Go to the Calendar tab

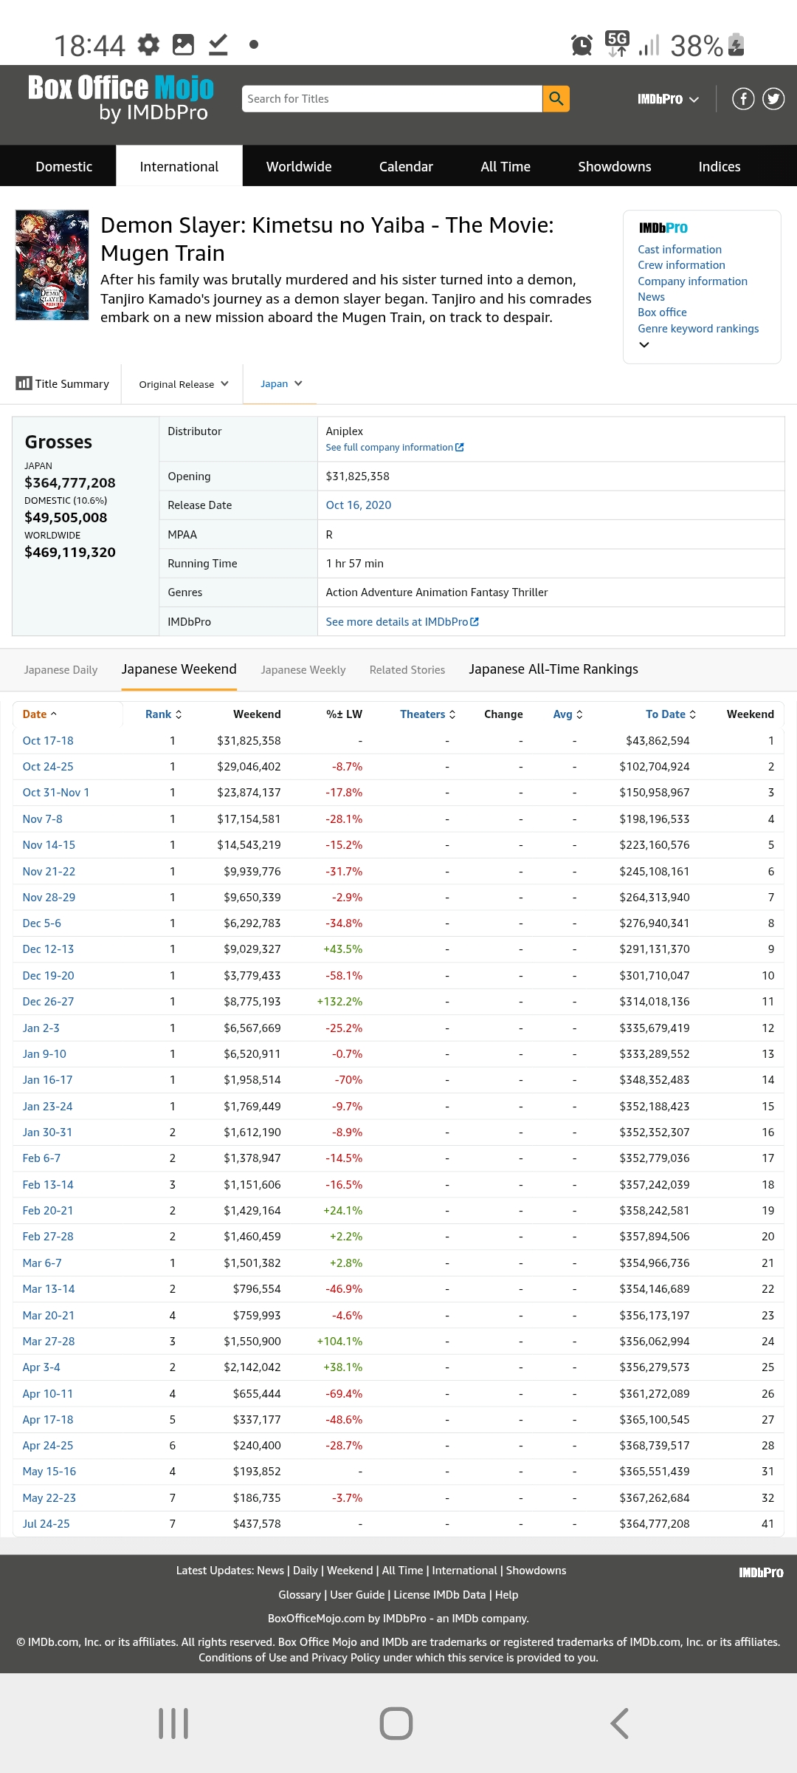[406, 166]
